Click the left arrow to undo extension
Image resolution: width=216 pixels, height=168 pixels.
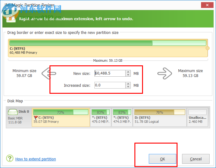point(49,73)
